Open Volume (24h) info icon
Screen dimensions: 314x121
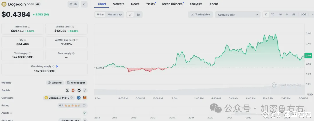pos(73,27)
